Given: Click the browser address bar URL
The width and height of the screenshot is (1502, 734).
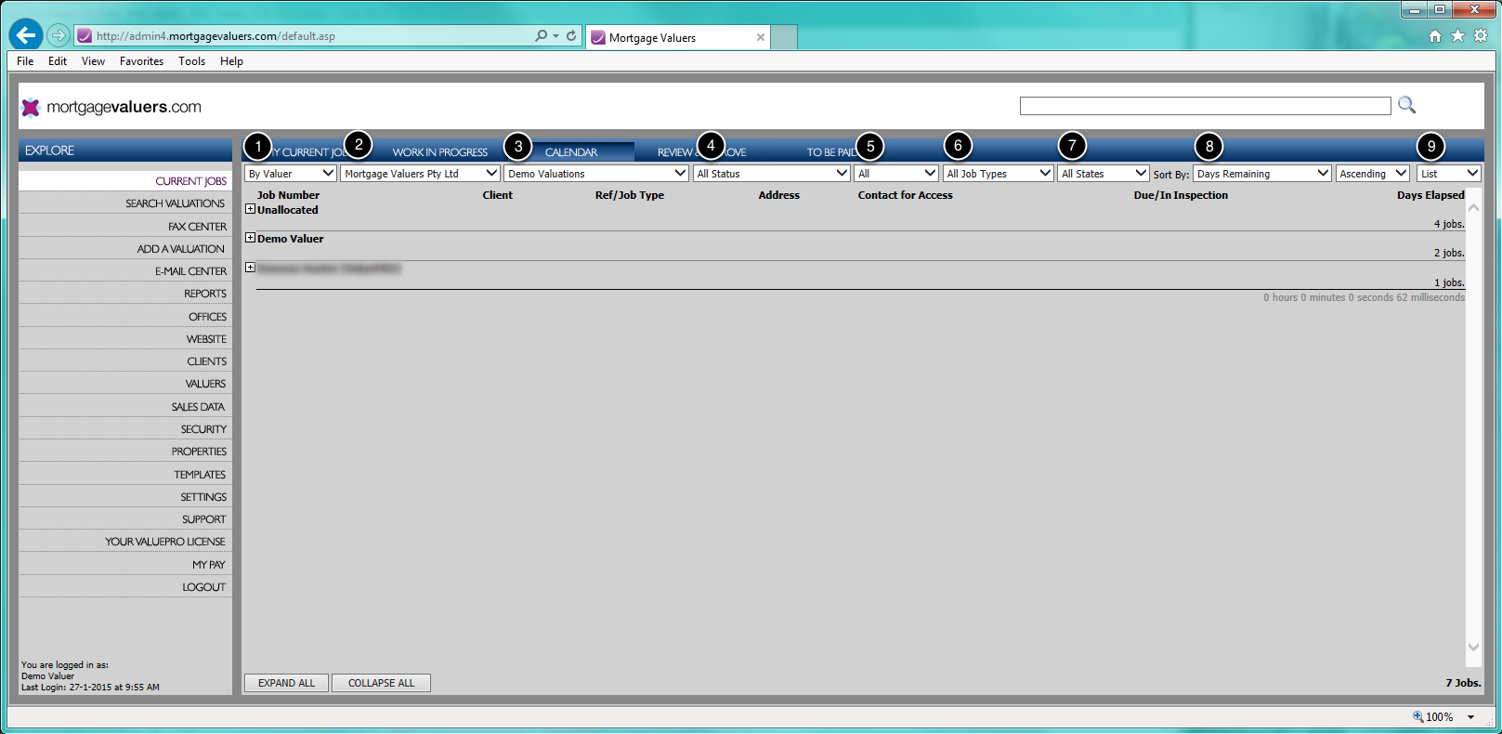Looking at the screenshot, I should click(216, 36).
